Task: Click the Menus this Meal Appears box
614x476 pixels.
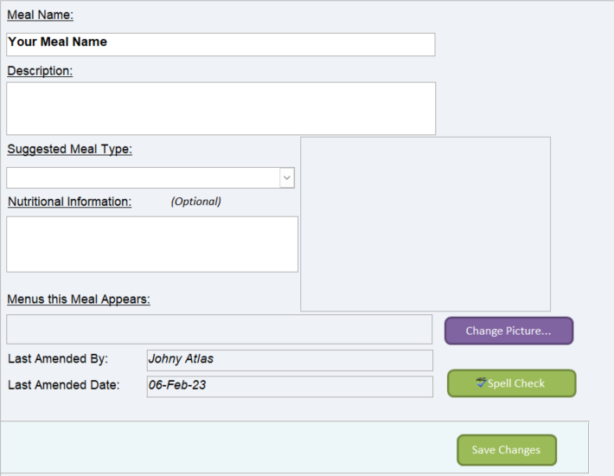Action: click(220, 329)
